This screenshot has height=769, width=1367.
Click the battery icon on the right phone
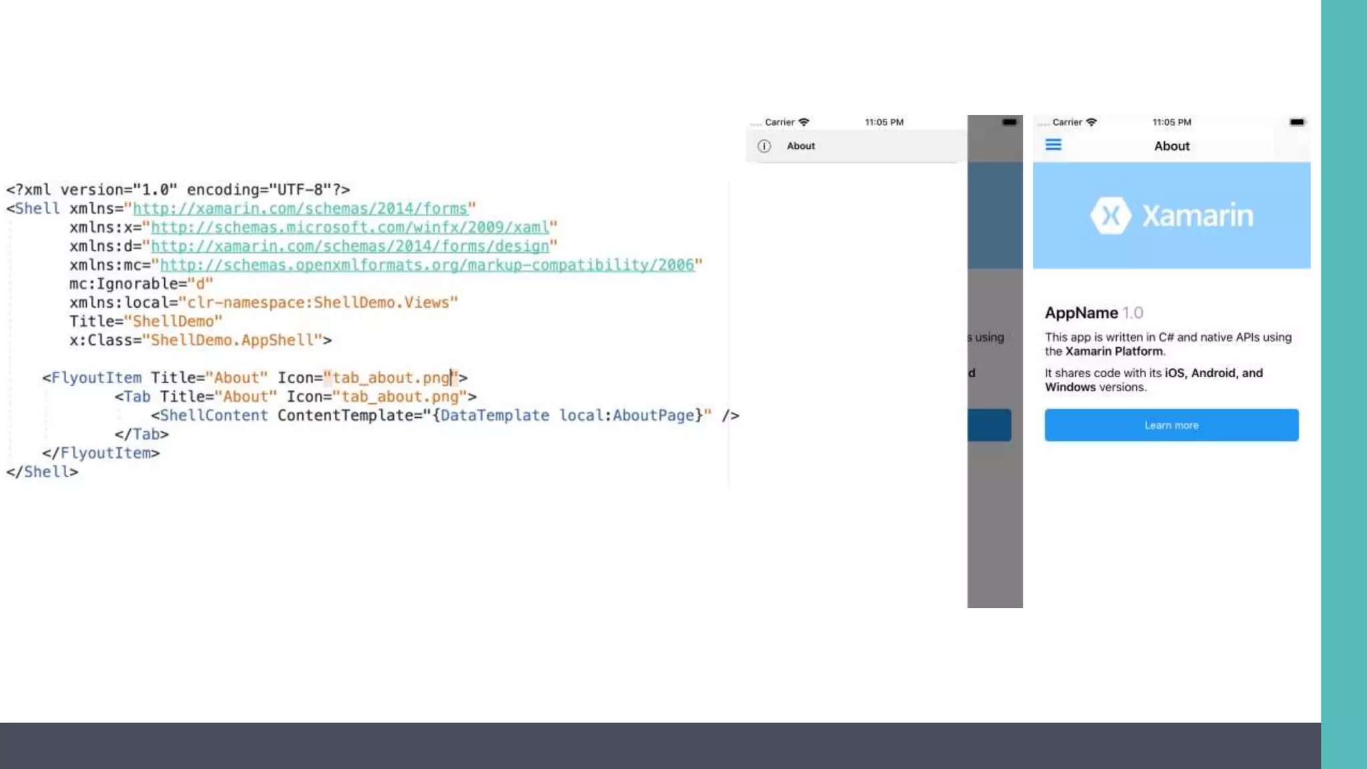tap(1296, 122)
